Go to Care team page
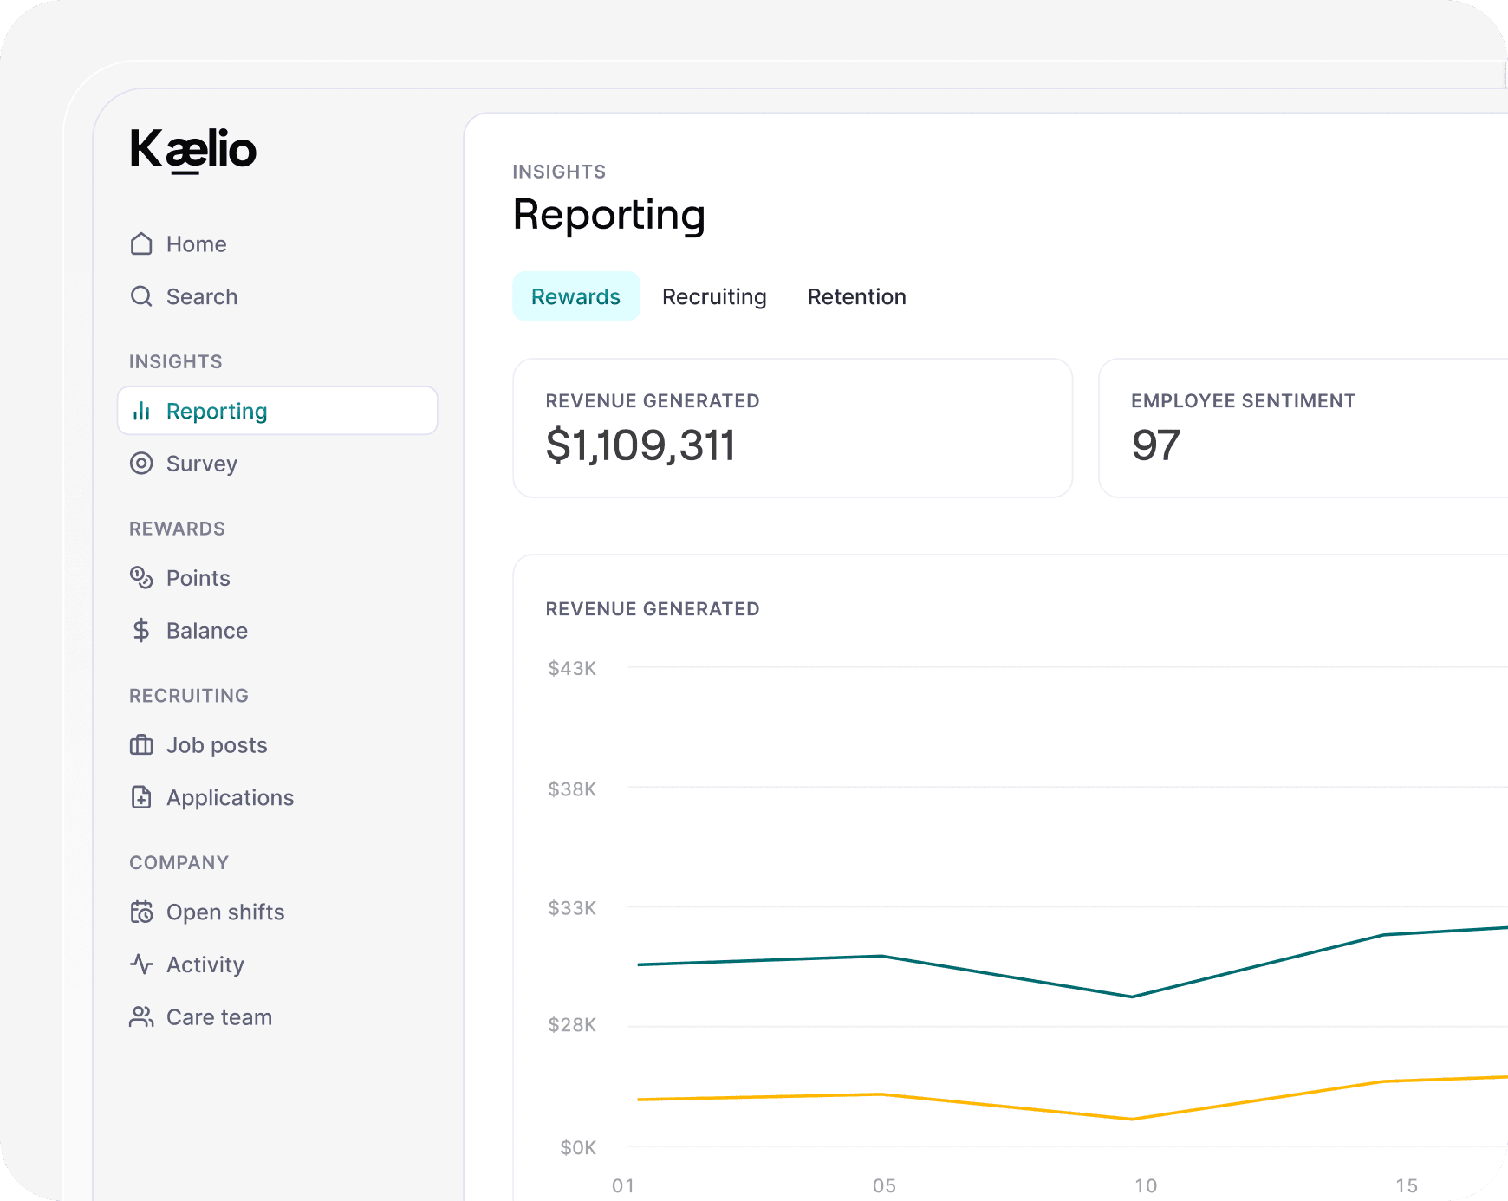 click(x=201, y=1017)
